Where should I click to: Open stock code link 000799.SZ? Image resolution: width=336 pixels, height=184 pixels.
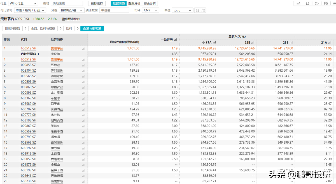click(28, 137)
